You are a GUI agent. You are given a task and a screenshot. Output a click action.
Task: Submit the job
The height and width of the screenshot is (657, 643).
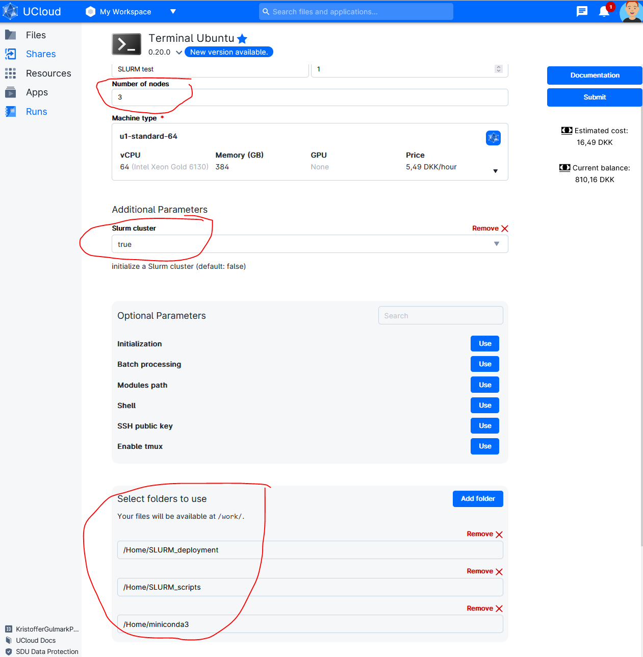tap(595, 97)
